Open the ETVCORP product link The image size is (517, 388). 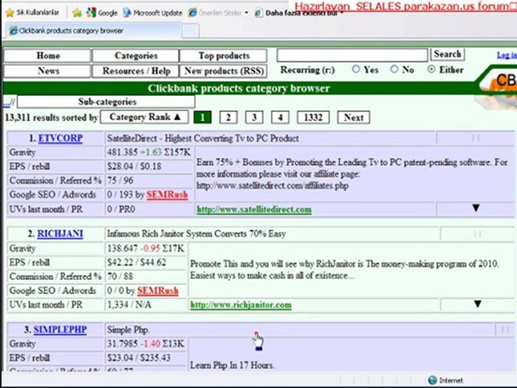pyautogui.click(x=60, y=138)
